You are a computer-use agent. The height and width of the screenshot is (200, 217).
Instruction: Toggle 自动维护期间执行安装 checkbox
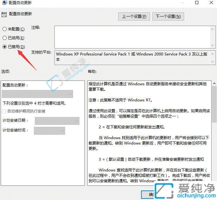[x=4, y=111]
